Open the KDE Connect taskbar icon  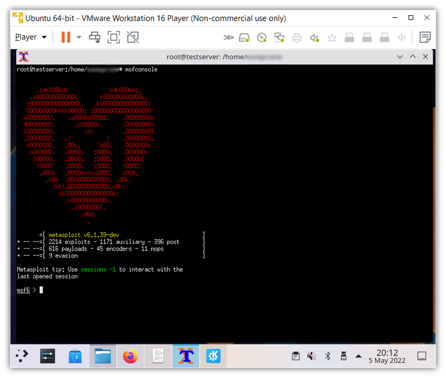pyautogui.click(x=213, y=356)
